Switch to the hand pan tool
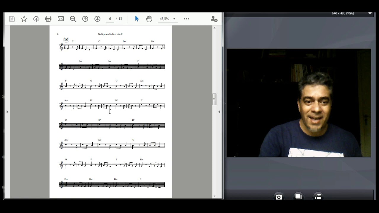This screenshot has width=379, height=213. (149, 19)
